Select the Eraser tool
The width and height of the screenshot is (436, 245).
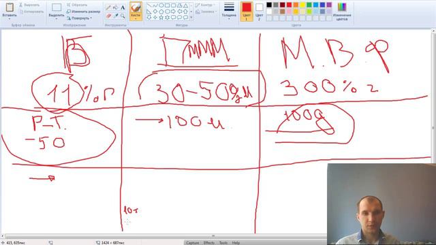point(108,16)
